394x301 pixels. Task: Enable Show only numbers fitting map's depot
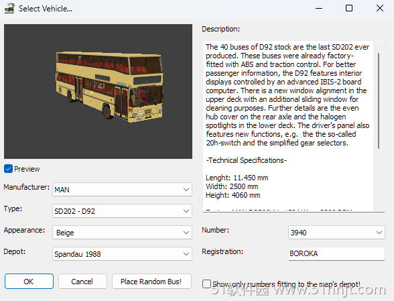pos(206,284)
